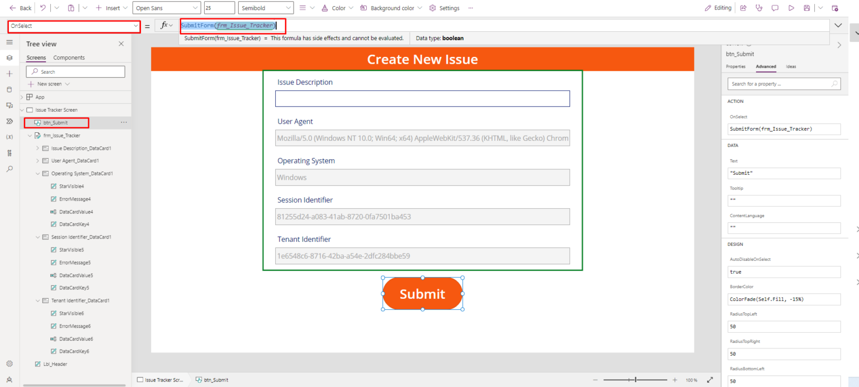Preview the app with the play icon
This screenshot has height=387, width=859.
(x=791, y=8)
